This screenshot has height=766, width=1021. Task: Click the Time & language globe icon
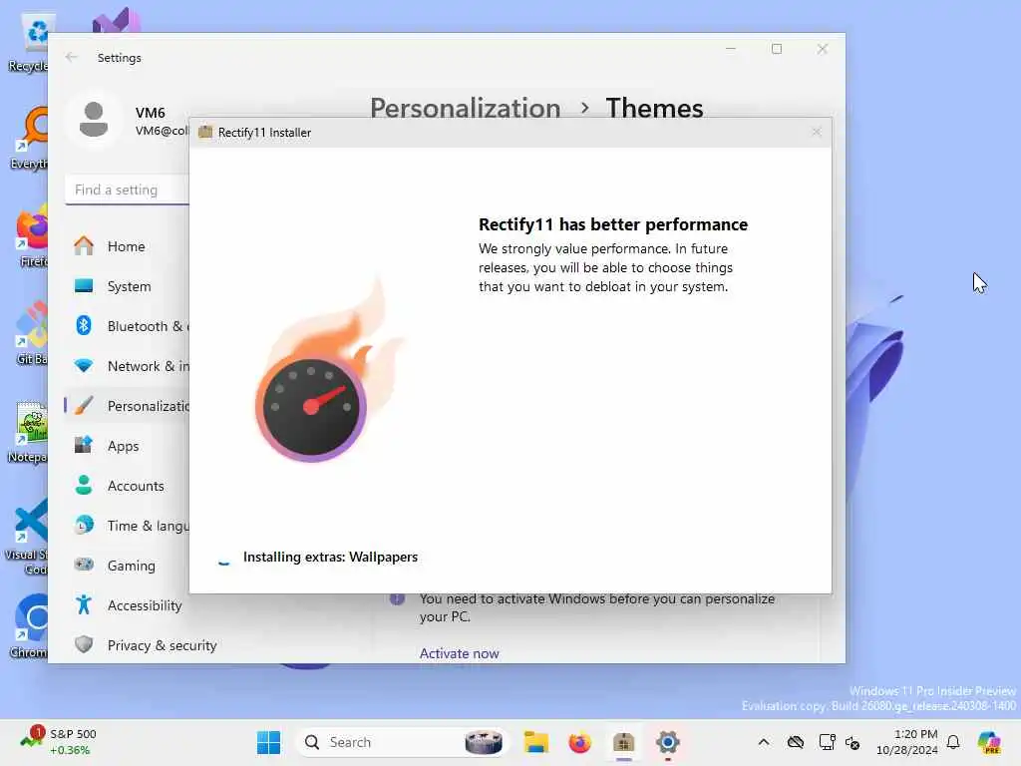click(x=84, y=525)
